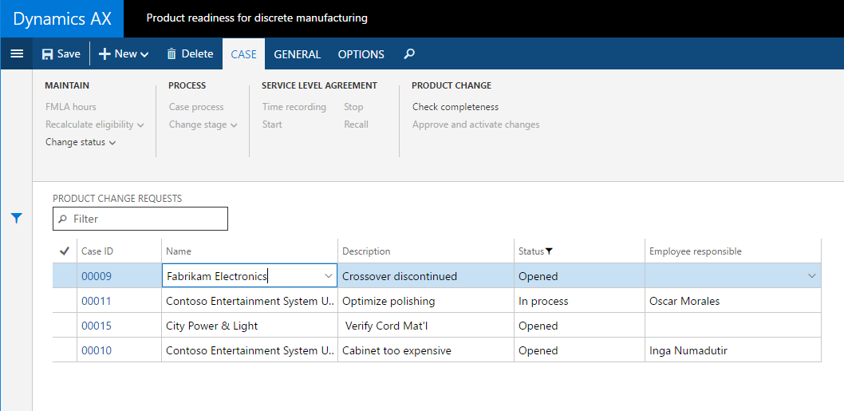The image size is (844, 411).
Task: Click the Inga Numadutir cell
Action: pyautogui.click(x=733, y=350)
